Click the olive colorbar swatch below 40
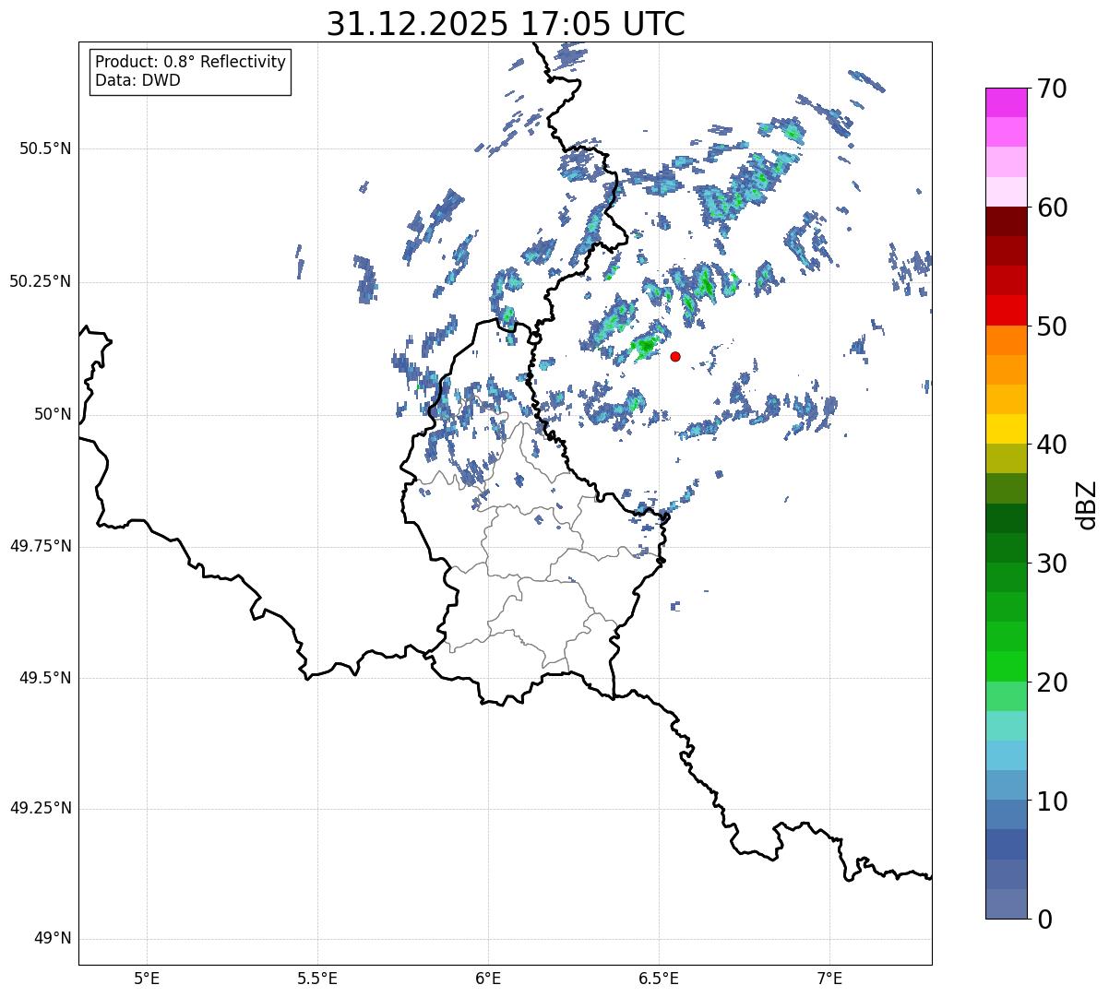1109x997 pixels. tap(1007, 458)
